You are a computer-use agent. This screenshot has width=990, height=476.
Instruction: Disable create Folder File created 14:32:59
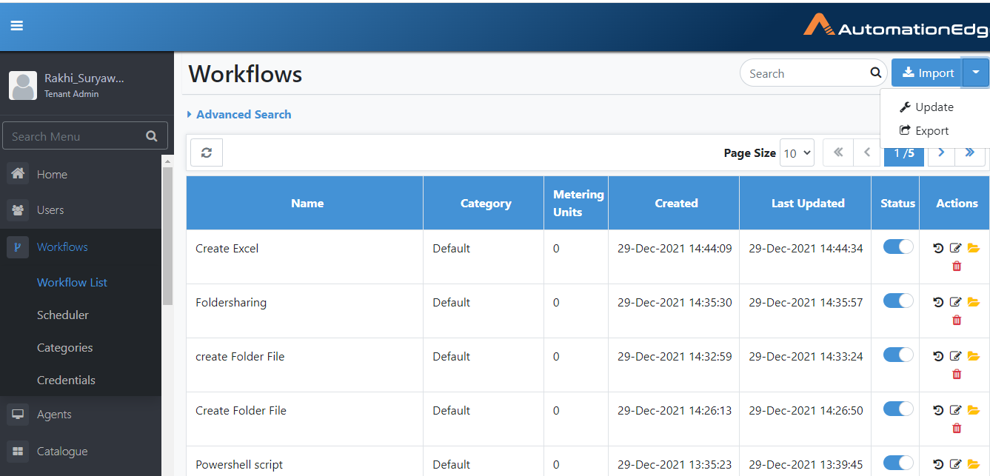click(x=898, y=355)
